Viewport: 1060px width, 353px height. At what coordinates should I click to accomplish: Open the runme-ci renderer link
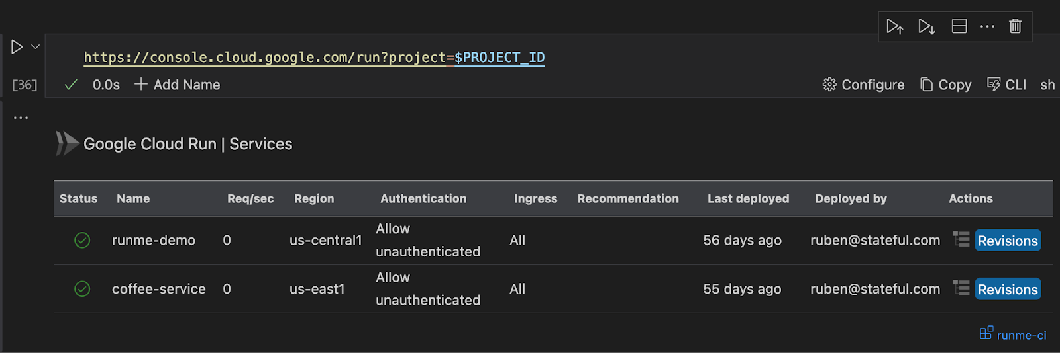pyautogui.click(x=1014, y=334)
